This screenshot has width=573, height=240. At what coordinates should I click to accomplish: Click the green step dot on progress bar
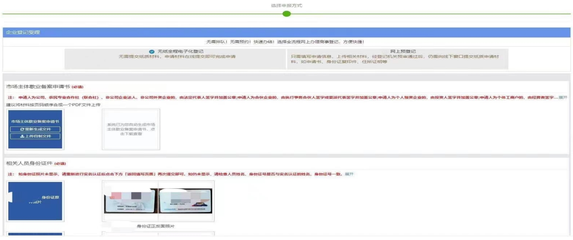point(287,14)
